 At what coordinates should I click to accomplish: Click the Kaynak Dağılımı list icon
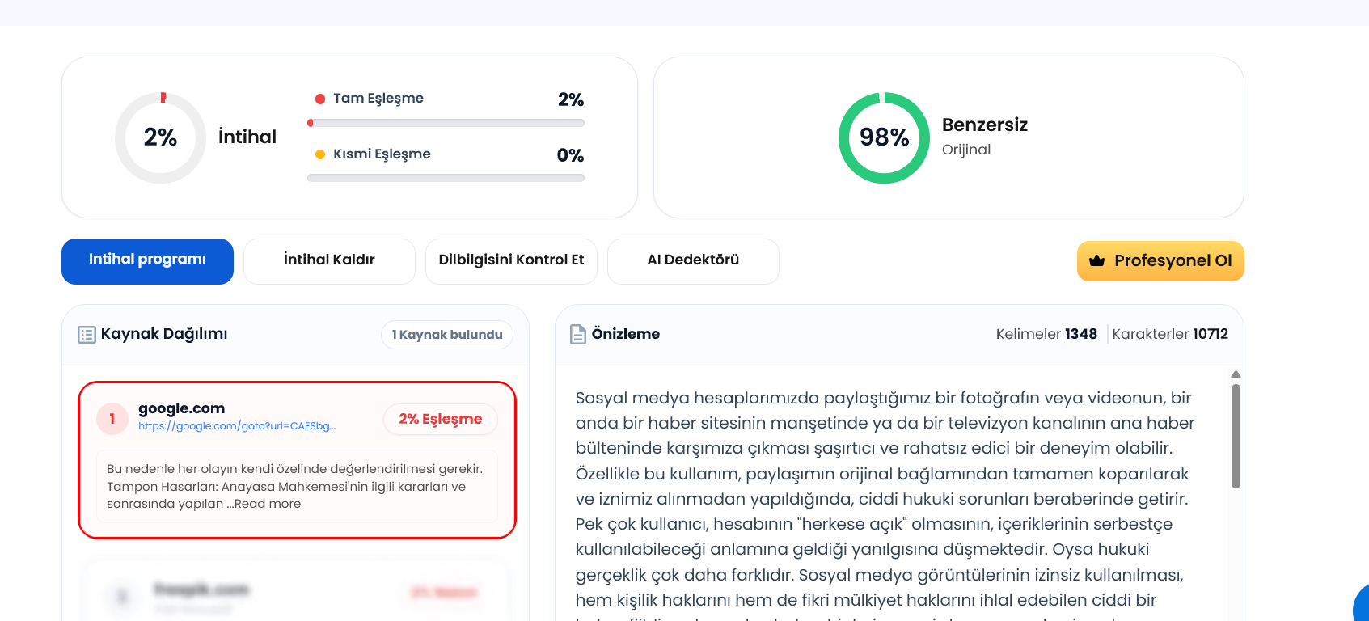tap(87, 335)
